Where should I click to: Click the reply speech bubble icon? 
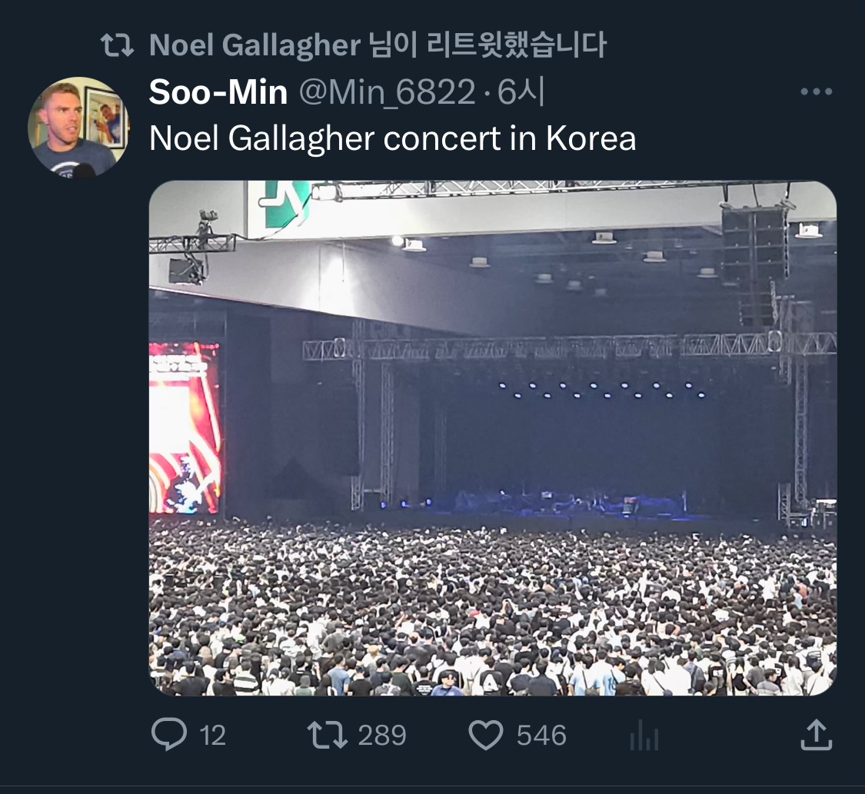(x=168, y=735)
